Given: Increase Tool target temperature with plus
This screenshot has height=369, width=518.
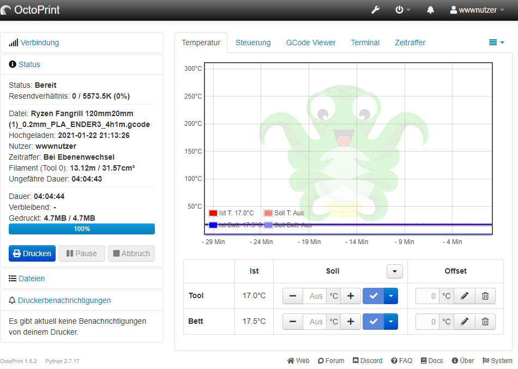Looking at the screenshot, I should coord(351,296).
